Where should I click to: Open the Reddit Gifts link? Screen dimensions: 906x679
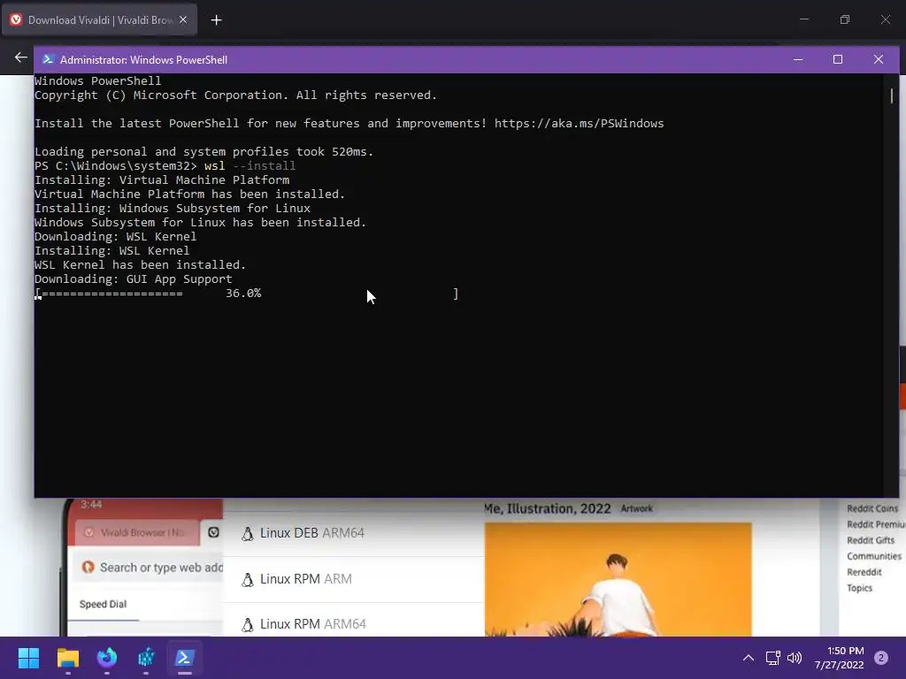pos(871,540)
